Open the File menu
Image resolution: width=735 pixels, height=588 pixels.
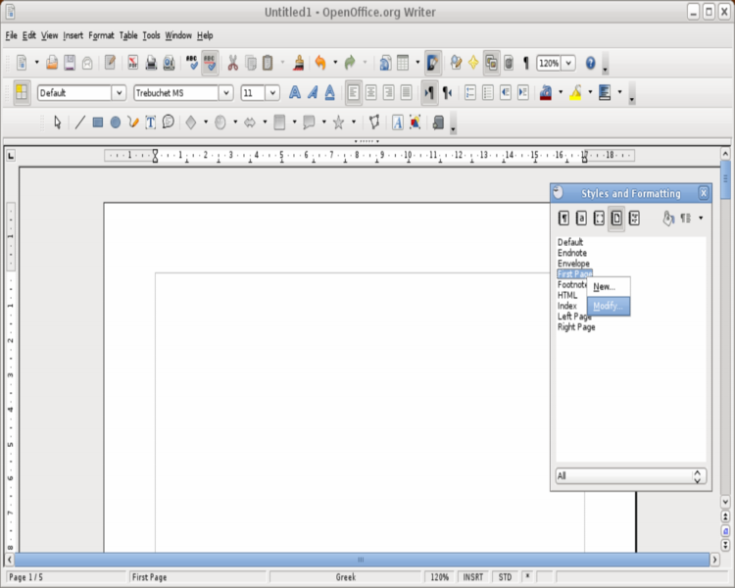pyautogui.click(x=11, y=35)
